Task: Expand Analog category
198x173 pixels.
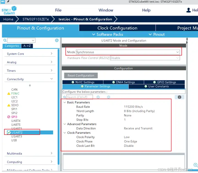Action: click(x=30, y=62)
